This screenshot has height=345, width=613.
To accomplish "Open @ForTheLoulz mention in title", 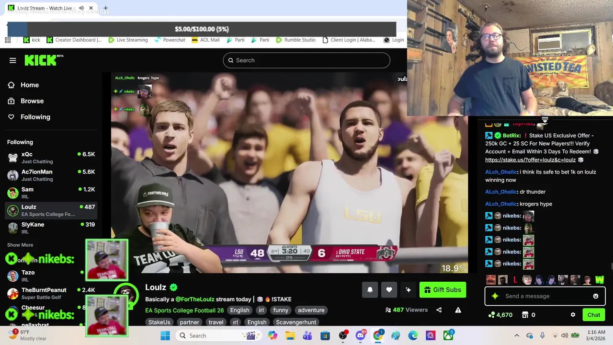I will (195, 299).
